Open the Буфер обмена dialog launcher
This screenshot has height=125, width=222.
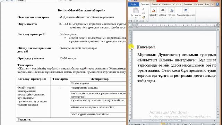[x=147, y=21]
